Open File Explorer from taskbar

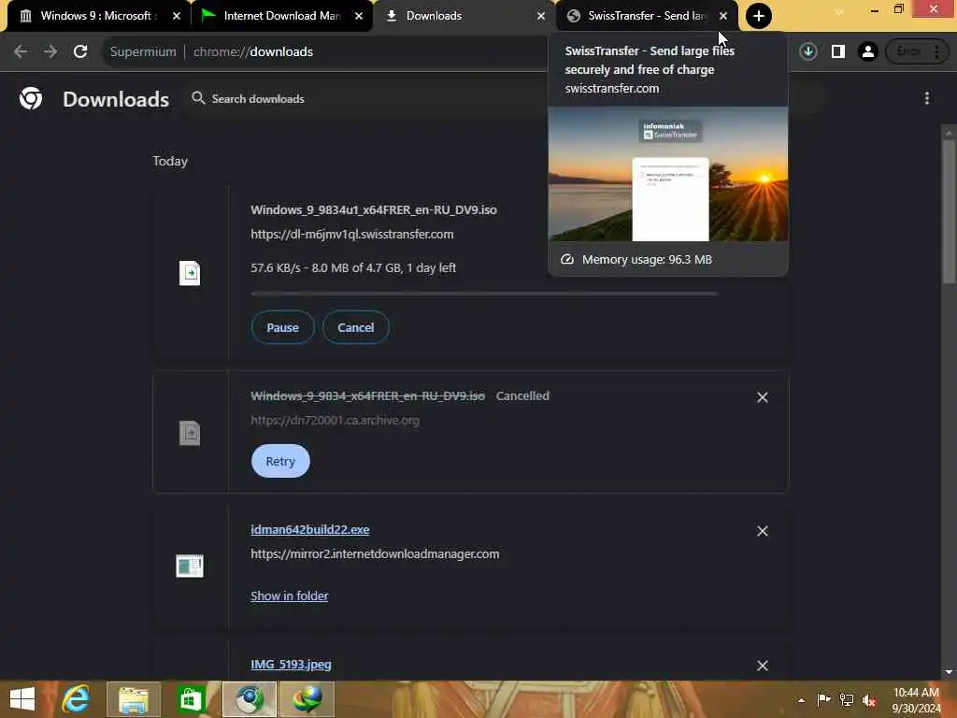coord(134,699)
